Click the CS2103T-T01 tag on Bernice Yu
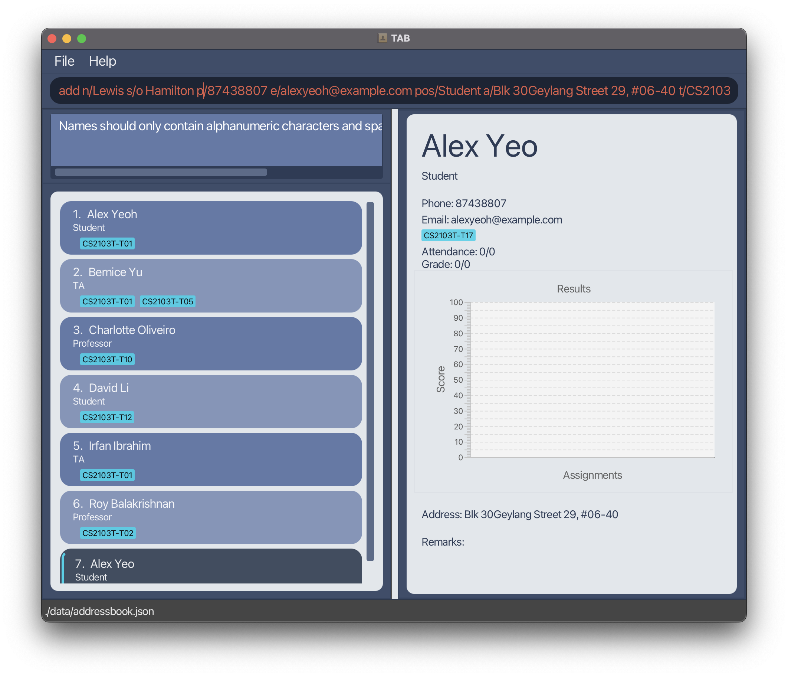 coord(107,301)
